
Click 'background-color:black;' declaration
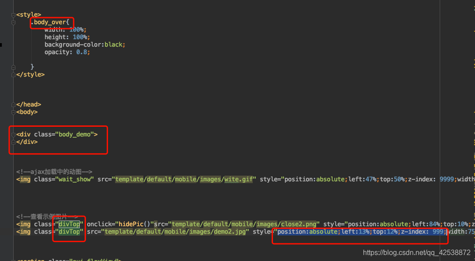point(85,44)
